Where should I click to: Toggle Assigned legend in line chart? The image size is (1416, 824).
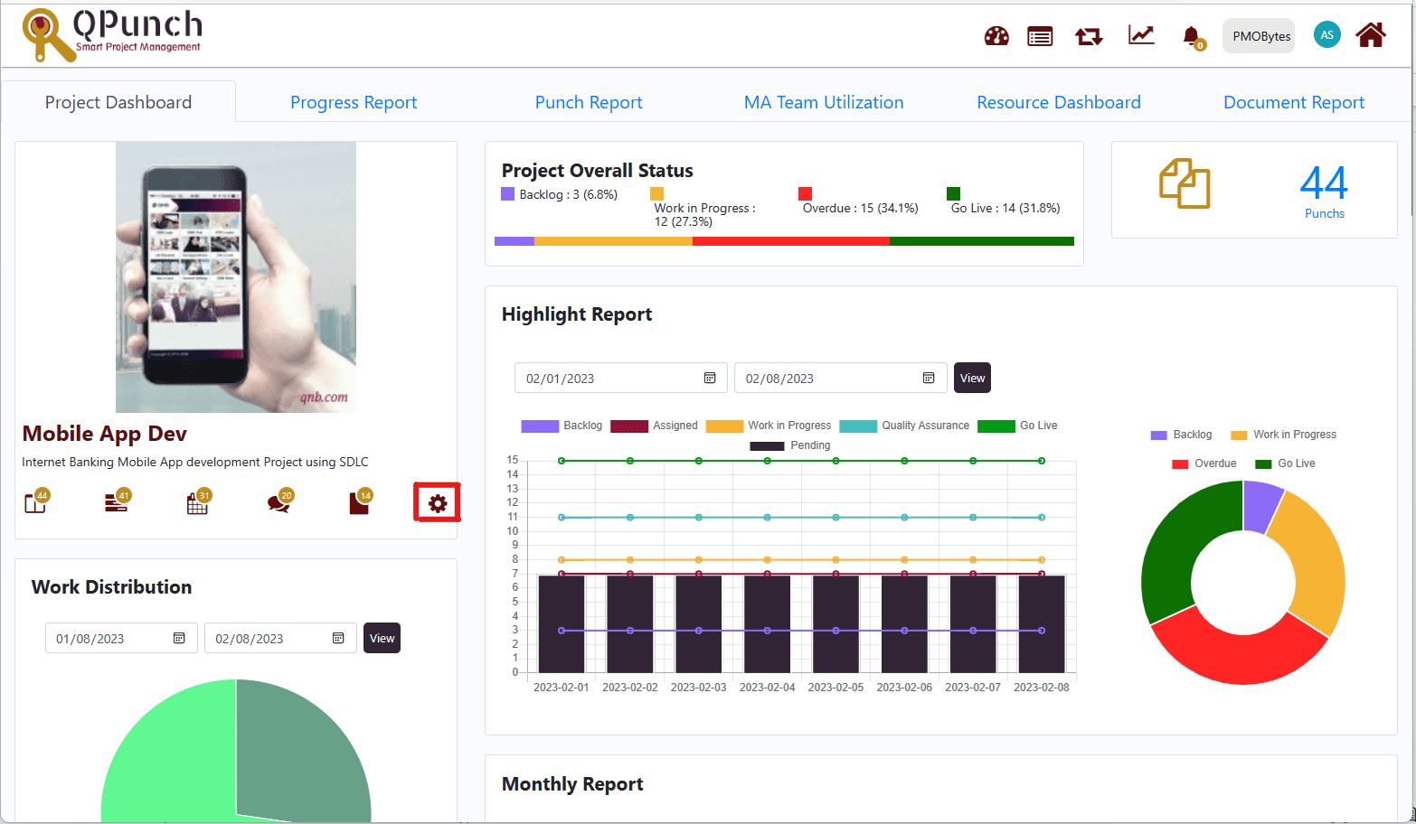tap(654, 426)
